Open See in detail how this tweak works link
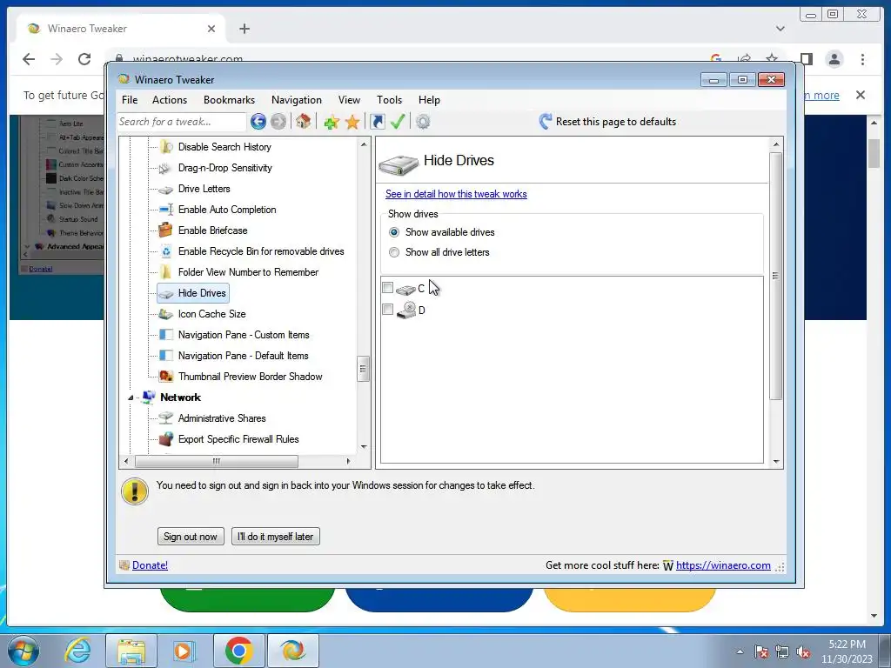 click(456, 194)
